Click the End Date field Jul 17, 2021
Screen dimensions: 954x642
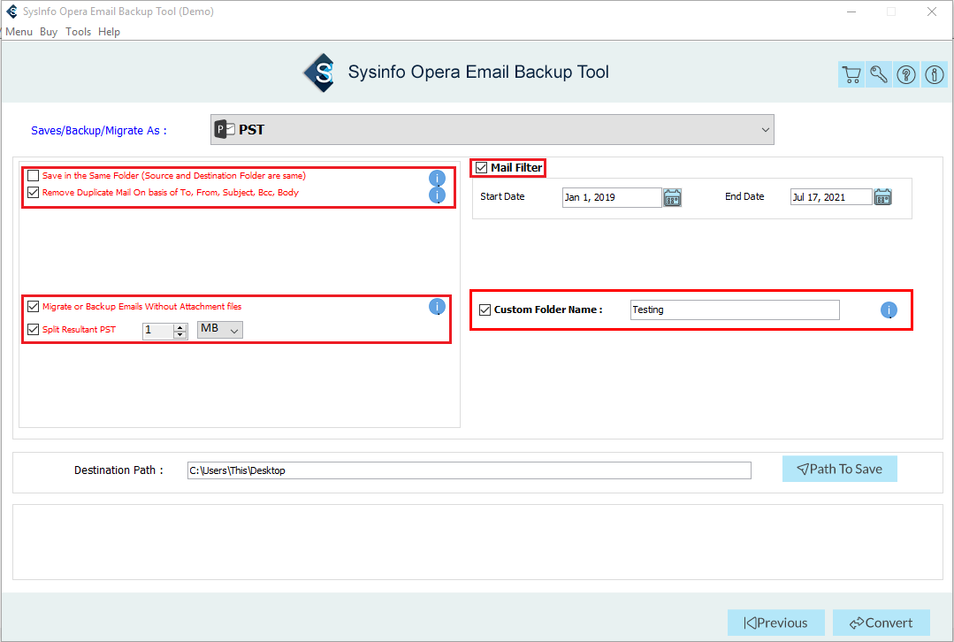click(831, 197)
